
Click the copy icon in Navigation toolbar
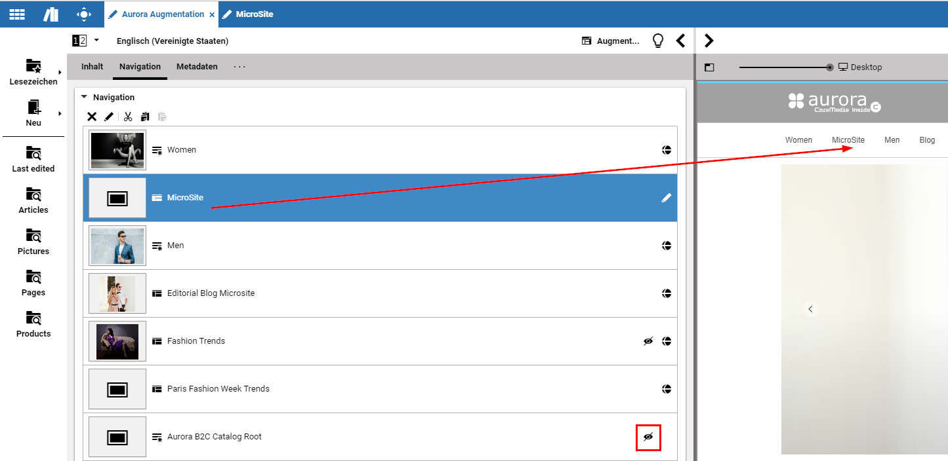[145, 117]
